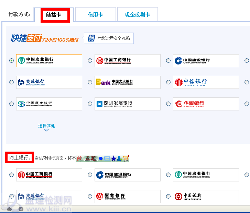The height and width of the screenshot is (213, 250).
Task: Select 中国民生银行 radio button
Action: coord(11,104)
